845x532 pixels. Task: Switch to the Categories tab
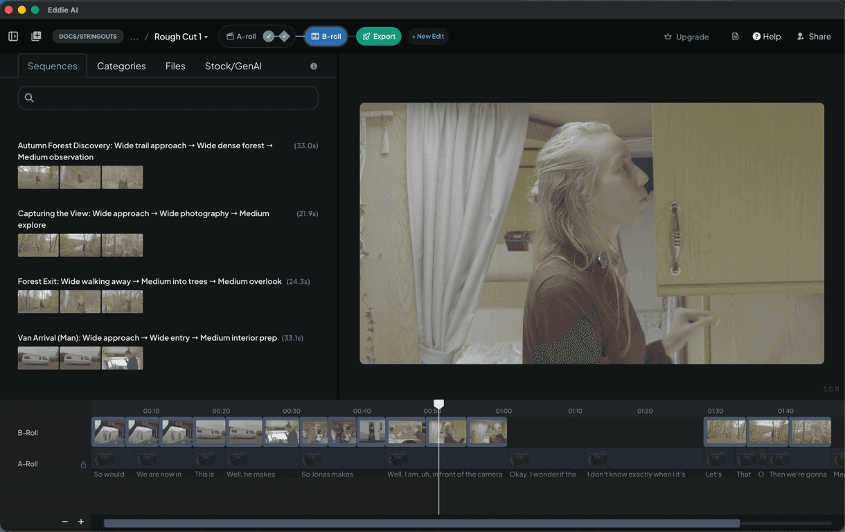pos(121,66)
